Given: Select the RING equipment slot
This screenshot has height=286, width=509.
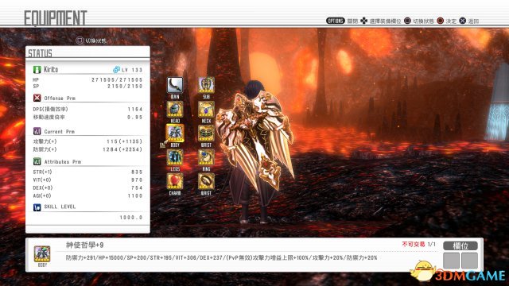Looking at the screenshot, I should coord(206,157).
